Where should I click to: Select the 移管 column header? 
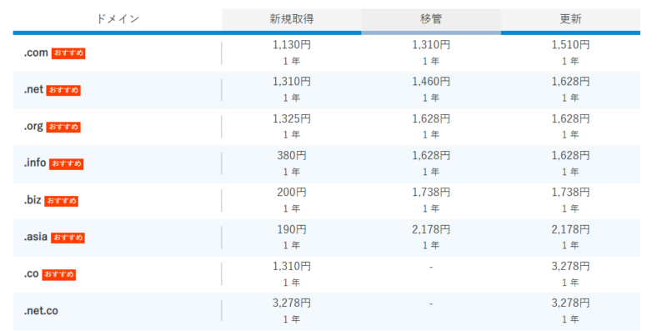[x=431, y=19]
